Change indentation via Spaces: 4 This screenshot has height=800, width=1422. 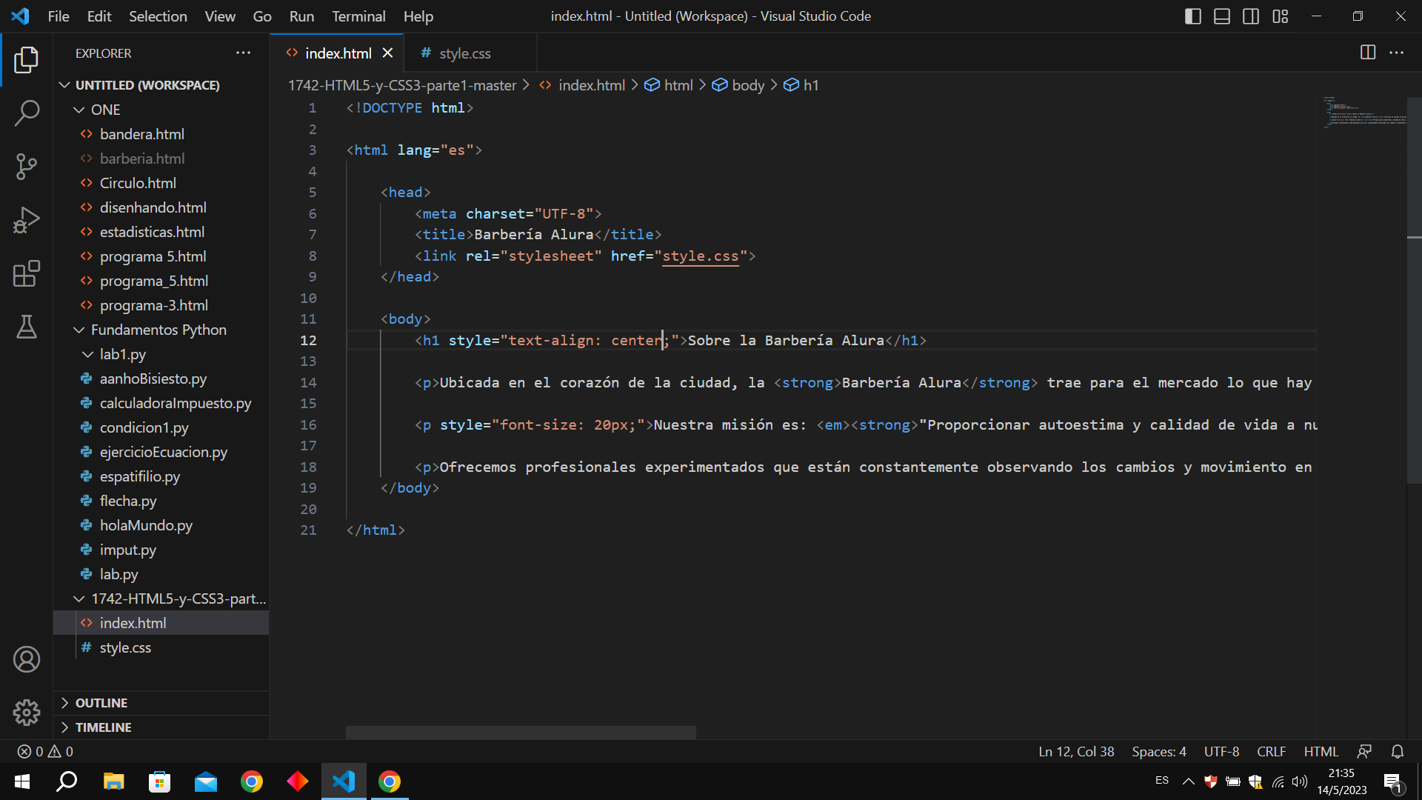point(1159,751)
